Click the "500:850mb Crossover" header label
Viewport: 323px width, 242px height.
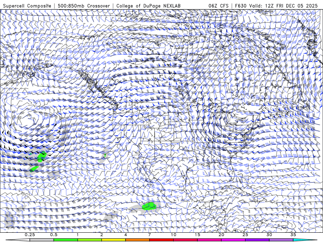[84, 6]
